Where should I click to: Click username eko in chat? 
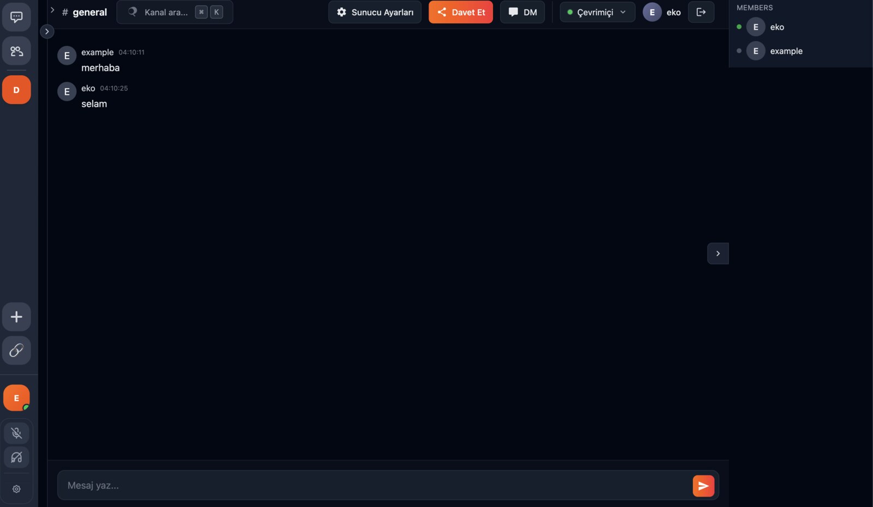[88, 88]
